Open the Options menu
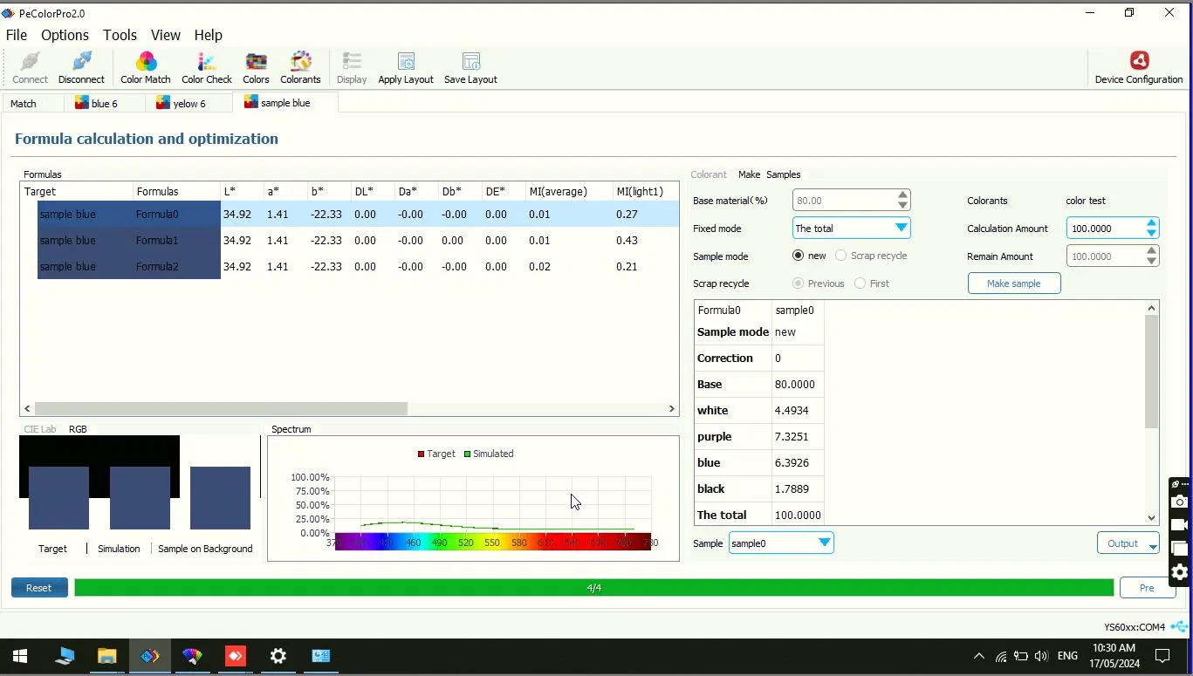The width and height of the screenshot is (1193, 676). pos(65,35)
